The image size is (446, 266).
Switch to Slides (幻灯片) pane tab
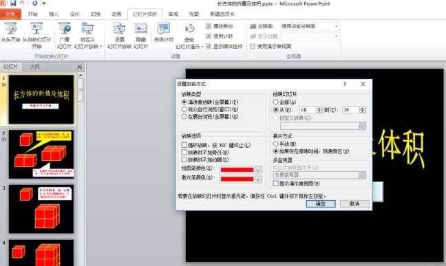[x=11, y=67]
